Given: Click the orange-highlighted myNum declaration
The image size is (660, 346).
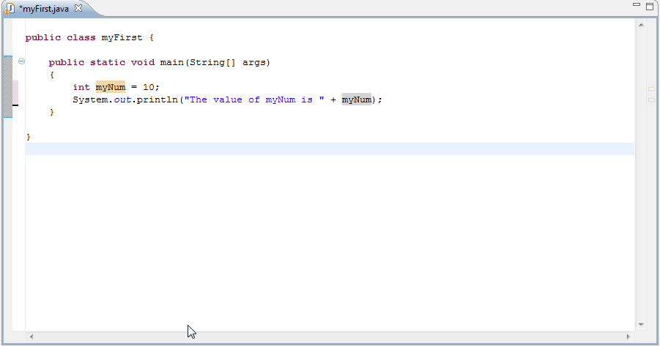Looking at the screenshot, I should click(111, 87).
